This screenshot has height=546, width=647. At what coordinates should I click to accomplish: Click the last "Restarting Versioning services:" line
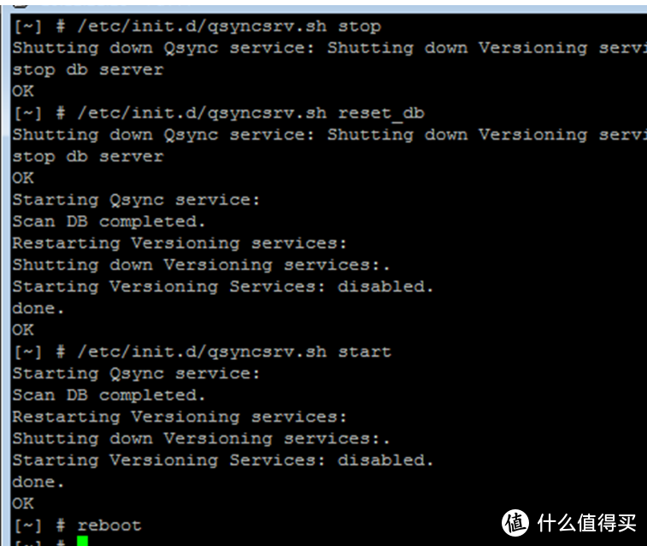[179, 417]
